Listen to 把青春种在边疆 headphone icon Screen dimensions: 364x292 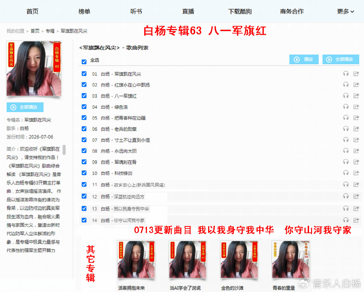point(346,118)
